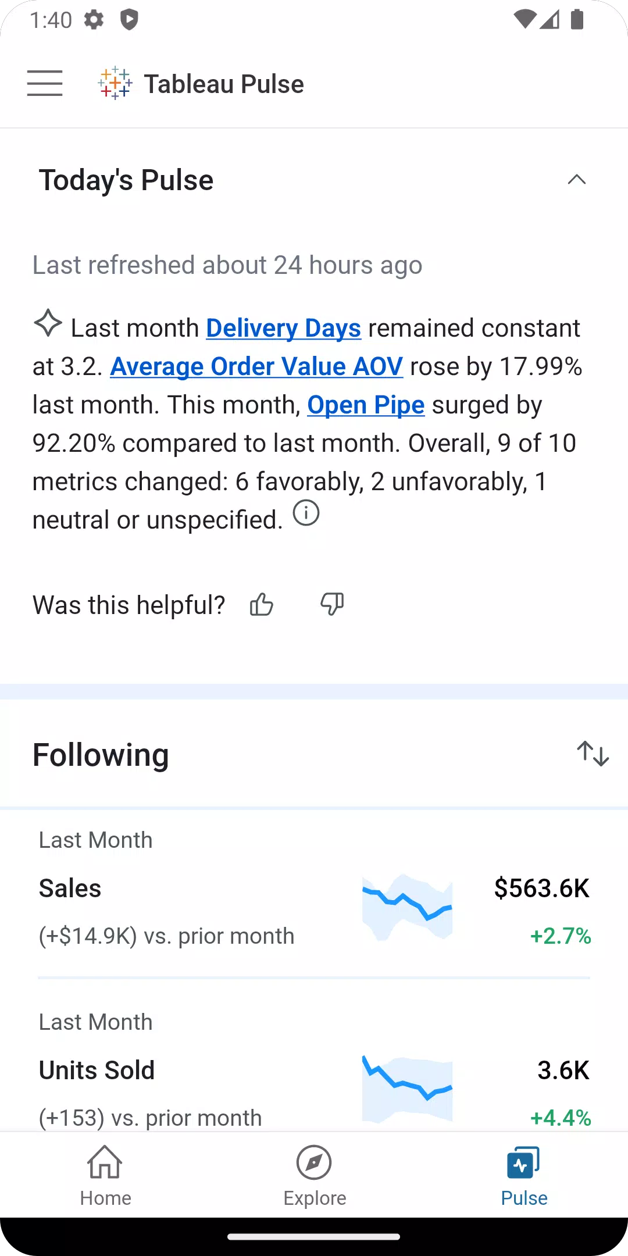The image size is (628, 1256).
Task: Give thumbs down to the summary
Action: (332, 605)
